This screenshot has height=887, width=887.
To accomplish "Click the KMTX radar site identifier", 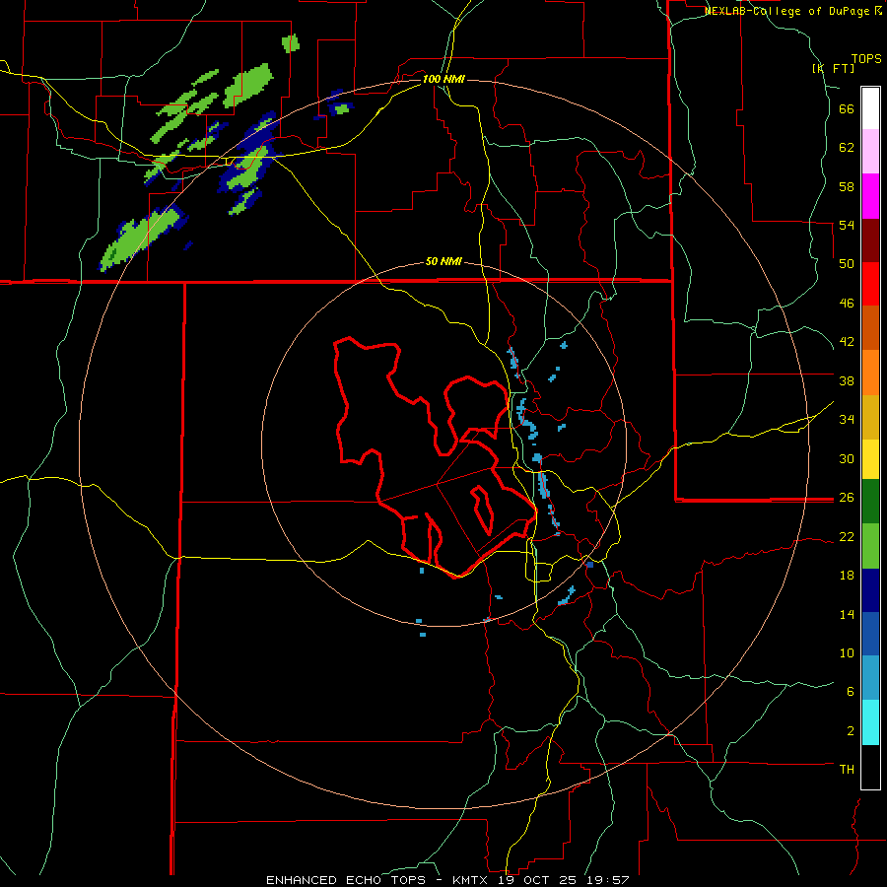I will pos(472,880).
